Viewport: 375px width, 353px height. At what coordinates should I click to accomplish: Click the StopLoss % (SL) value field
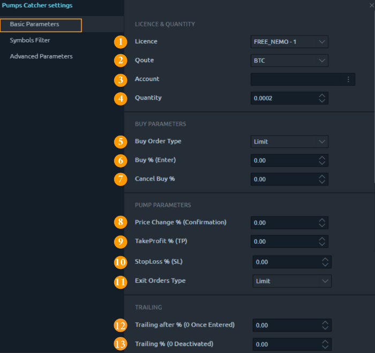click(285, 262)
